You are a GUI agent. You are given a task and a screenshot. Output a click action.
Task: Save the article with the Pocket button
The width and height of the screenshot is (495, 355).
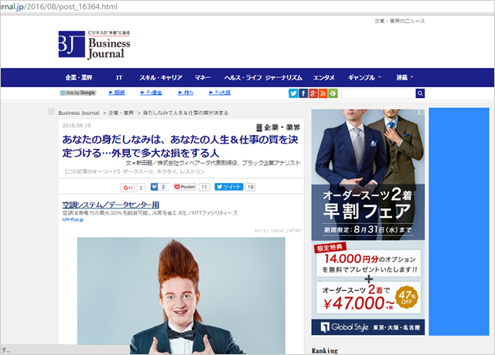coord(185,187)
